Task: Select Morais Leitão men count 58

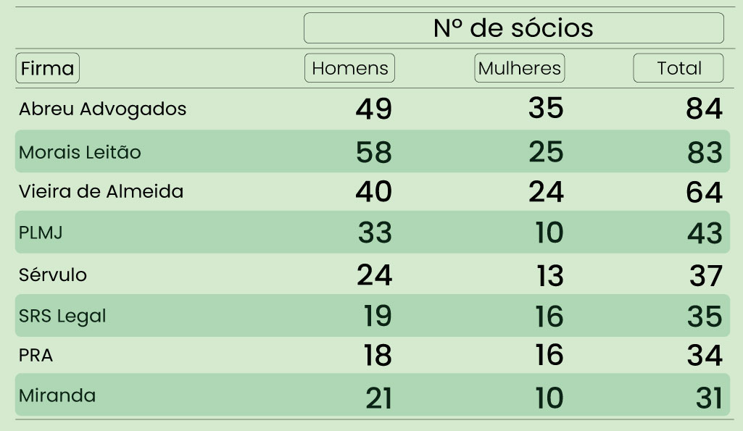Action: 374,152
